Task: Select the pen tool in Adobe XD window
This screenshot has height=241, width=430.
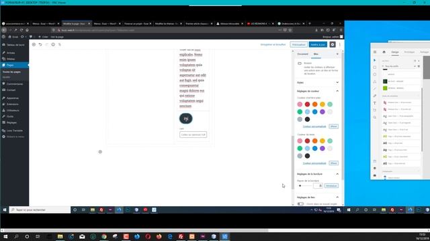Action: [x=375, y=96]
